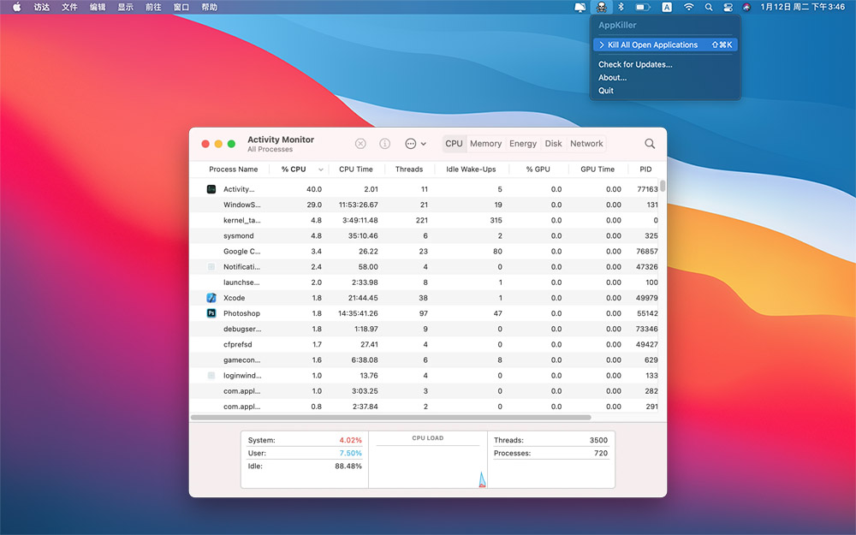The height and width of the screenshot is (535, 856).
Task: Sort by Process Name column header
Action: tap(233, 169)
